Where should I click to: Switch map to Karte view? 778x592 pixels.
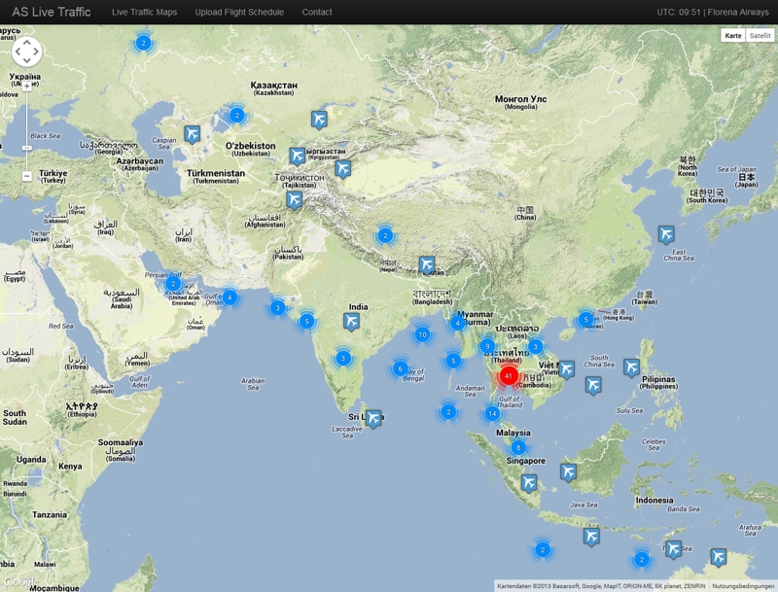(733, 35)
